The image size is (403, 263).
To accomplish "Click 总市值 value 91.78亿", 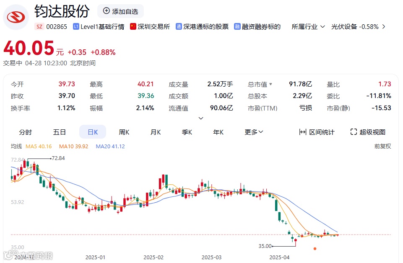I will coord(300,84).
